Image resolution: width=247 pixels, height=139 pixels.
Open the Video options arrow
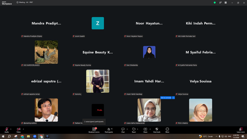click(23, 129)
